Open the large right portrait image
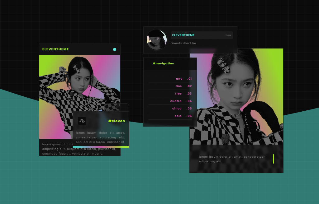The height and width of the screenshot is (204, 319). coord(236,96)
